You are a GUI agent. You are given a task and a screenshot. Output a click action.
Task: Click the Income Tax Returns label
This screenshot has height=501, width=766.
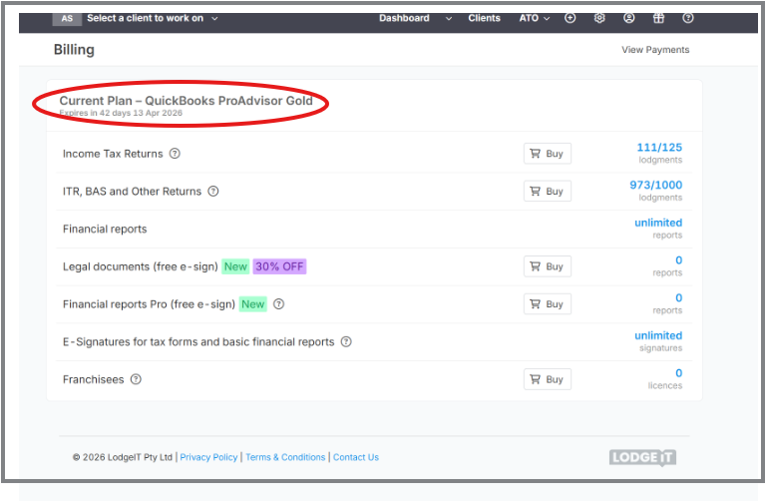click(113, 154)
